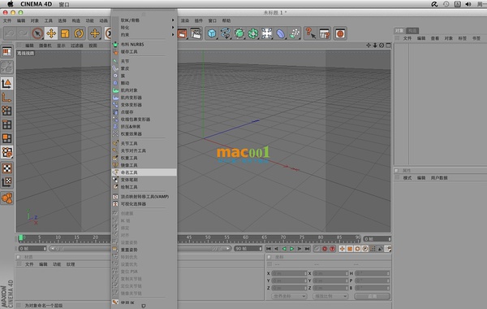The image size is (487, 309).
Task: Activate the Move tool in toolbar
Action: (x=51, y=33)
